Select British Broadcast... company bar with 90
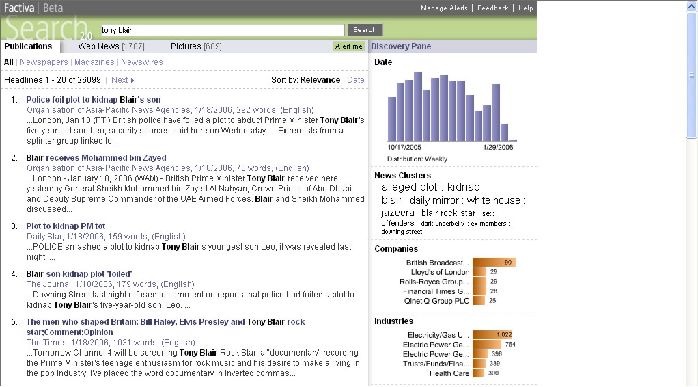The height and width of the screenshot is (387, 698). (494, 262)
